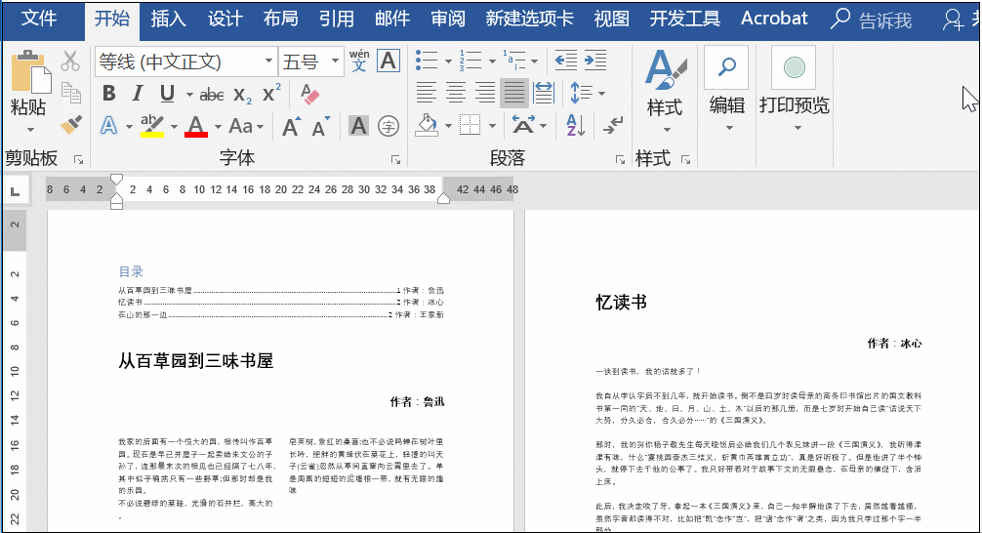Viewport: 982px width, 533px height.
Task: Click the Format Painter brush icon
Action: [71, 125]
